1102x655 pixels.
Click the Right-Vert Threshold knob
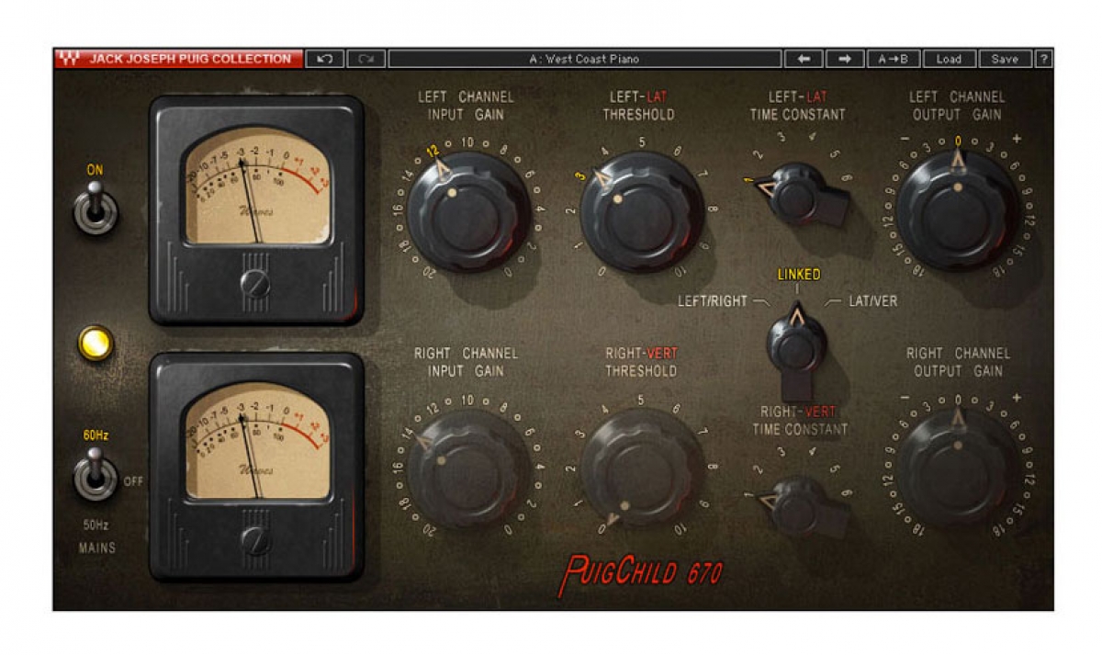click(x=641, y=469)
